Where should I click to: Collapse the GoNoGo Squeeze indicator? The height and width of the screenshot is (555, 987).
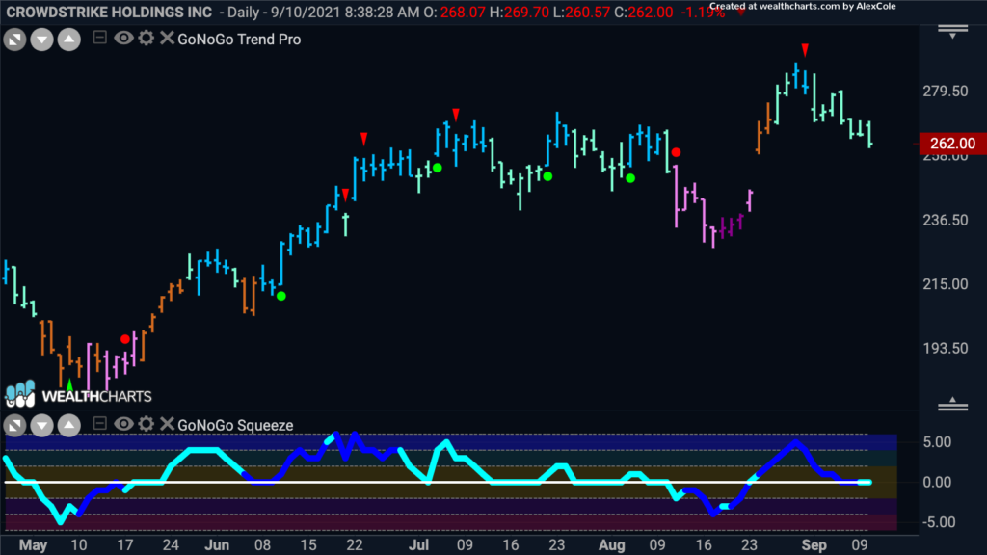pos(99,424)
